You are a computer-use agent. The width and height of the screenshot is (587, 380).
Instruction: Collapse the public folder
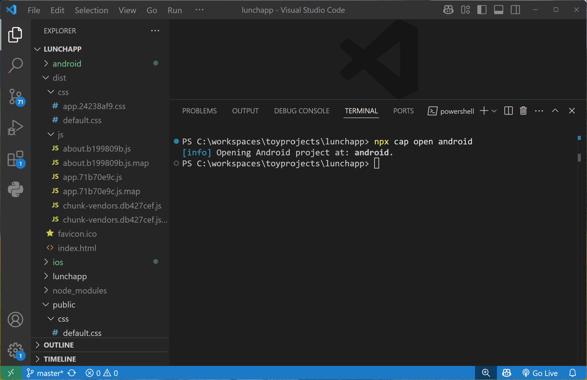(x=100, y=305)
